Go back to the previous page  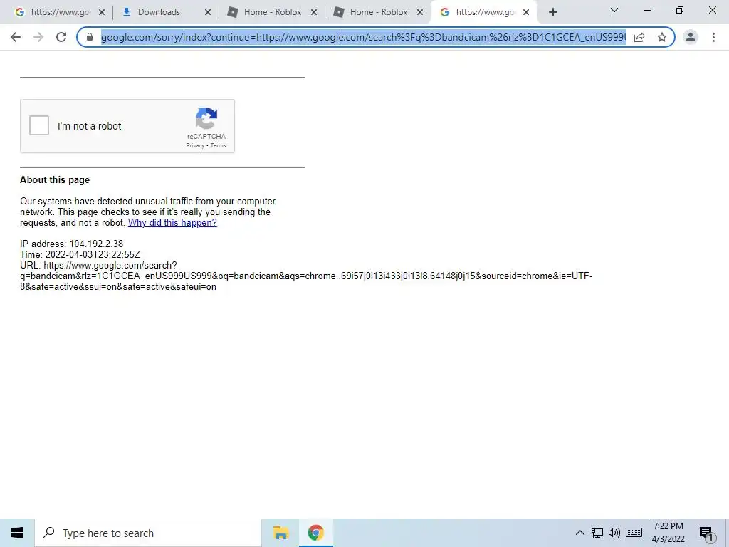[x=16, y=37]
